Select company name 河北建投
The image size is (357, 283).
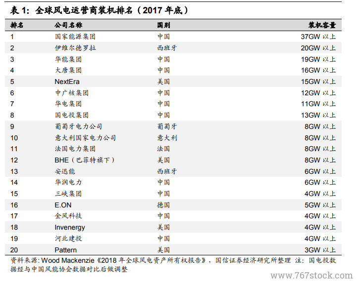(68, 239)
